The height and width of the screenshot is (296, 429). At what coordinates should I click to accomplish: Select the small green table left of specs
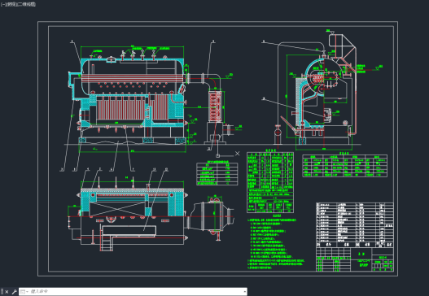click(x=217, y=174)
